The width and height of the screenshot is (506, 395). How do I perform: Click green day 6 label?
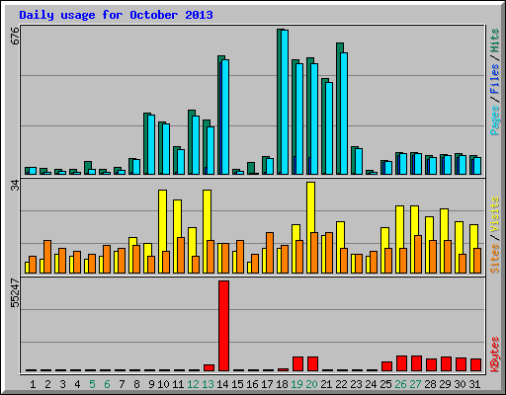107,384
